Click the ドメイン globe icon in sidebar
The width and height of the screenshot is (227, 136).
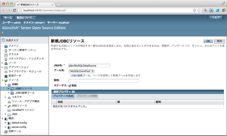point(6,46)
